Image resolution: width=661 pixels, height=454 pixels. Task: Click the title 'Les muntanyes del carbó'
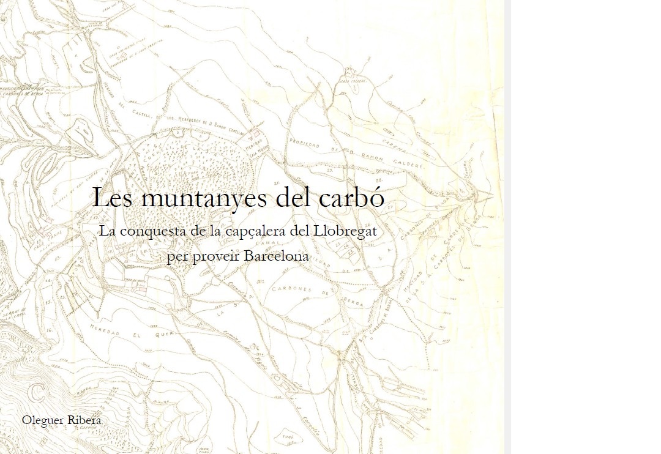tap(237, 198)
